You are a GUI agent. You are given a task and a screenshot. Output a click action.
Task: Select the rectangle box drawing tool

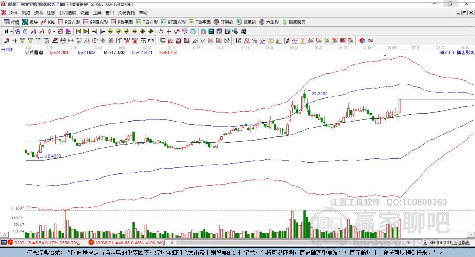[163, 41]
